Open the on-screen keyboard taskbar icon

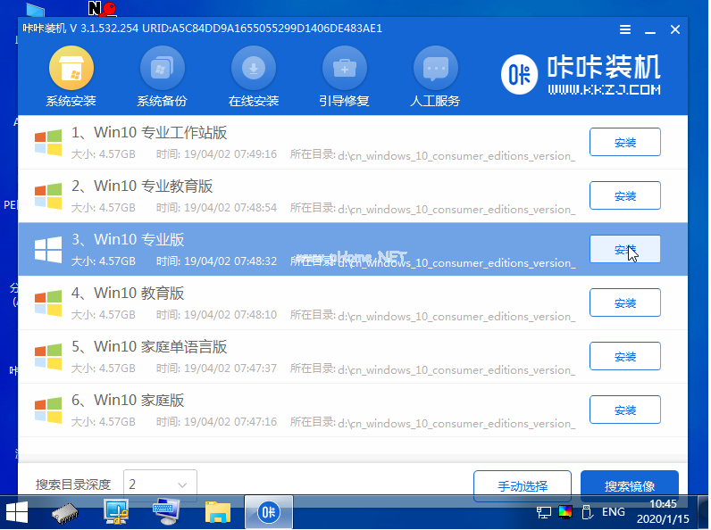166,511
